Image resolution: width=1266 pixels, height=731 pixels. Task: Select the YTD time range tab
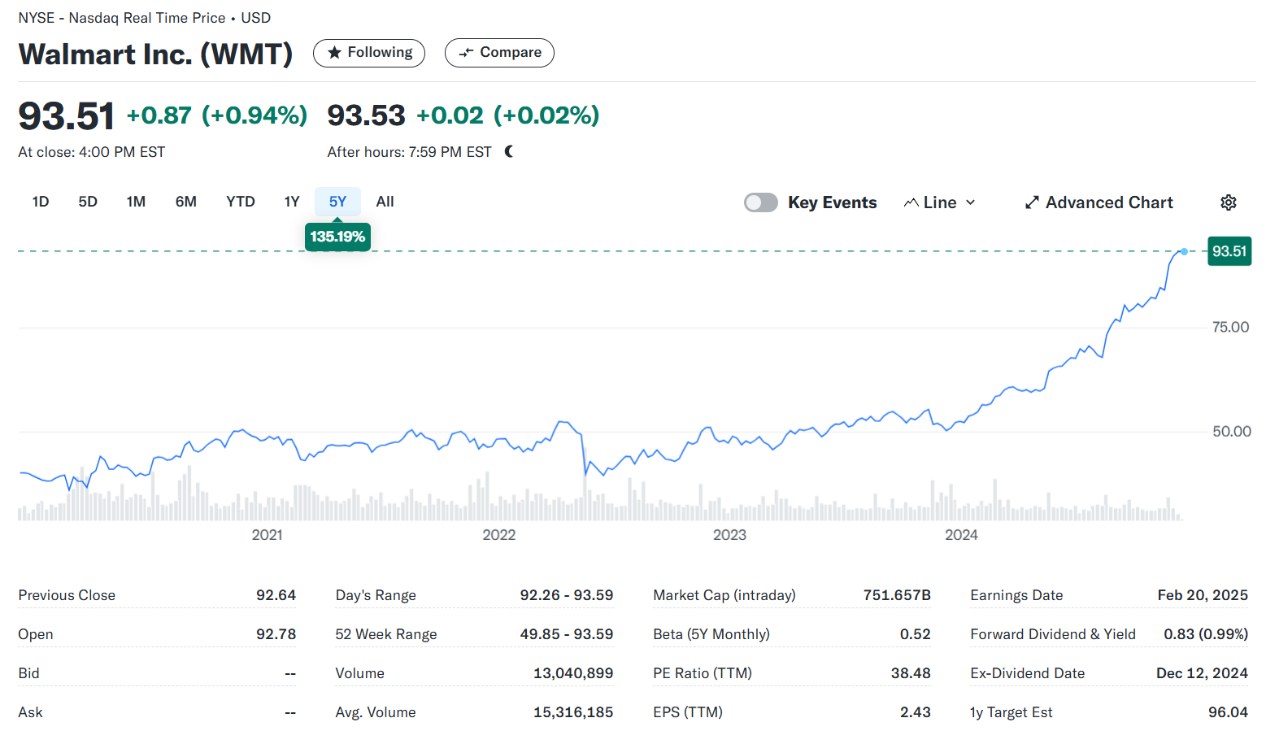click(241, 202)
